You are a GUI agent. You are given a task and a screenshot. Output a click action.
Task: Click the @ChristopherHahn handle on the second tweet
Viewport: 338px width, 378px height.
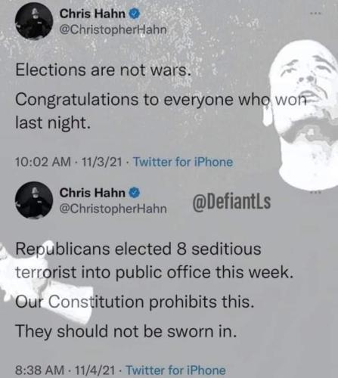(x=113, y=209)
